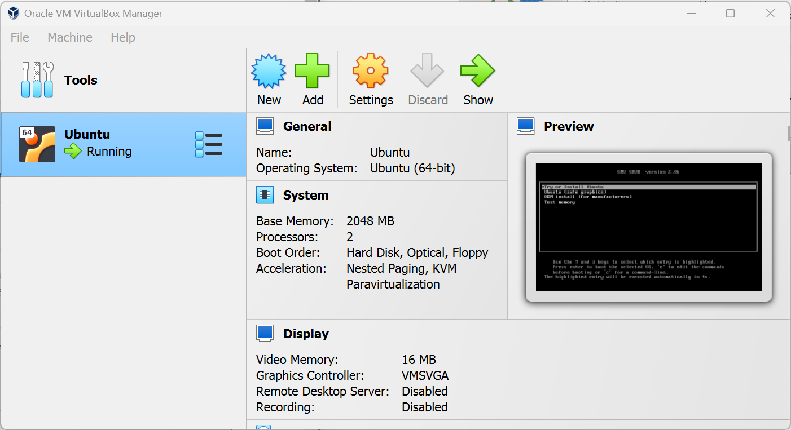Click the Preview section monitor icon
The width and height of the screenshot is (791, 430).
526,126
